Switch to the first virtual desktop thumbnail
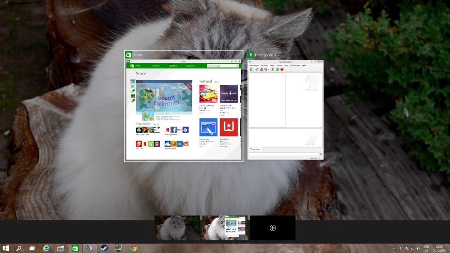 tap(177, 228)
